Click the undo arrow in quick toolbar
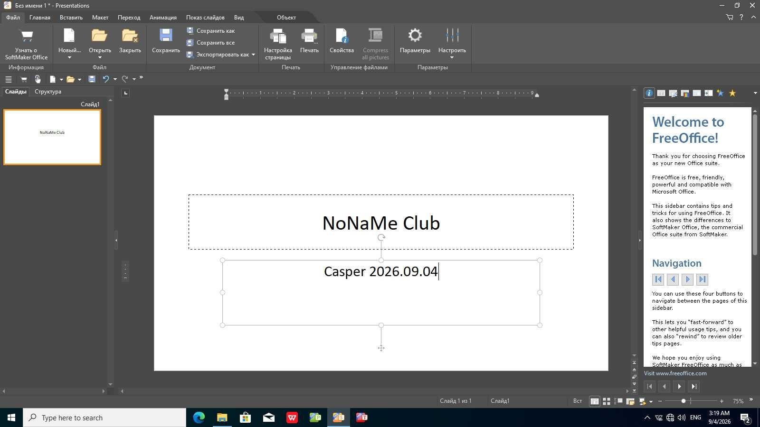Screen dimensions: 760x427 click(x=106, y=79)
